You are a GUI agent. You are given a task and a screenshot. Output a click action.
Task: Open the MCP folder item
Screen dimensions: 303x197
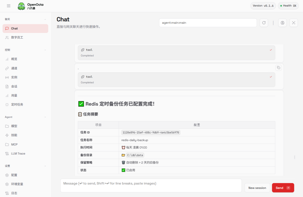click(x=14, y=144)
